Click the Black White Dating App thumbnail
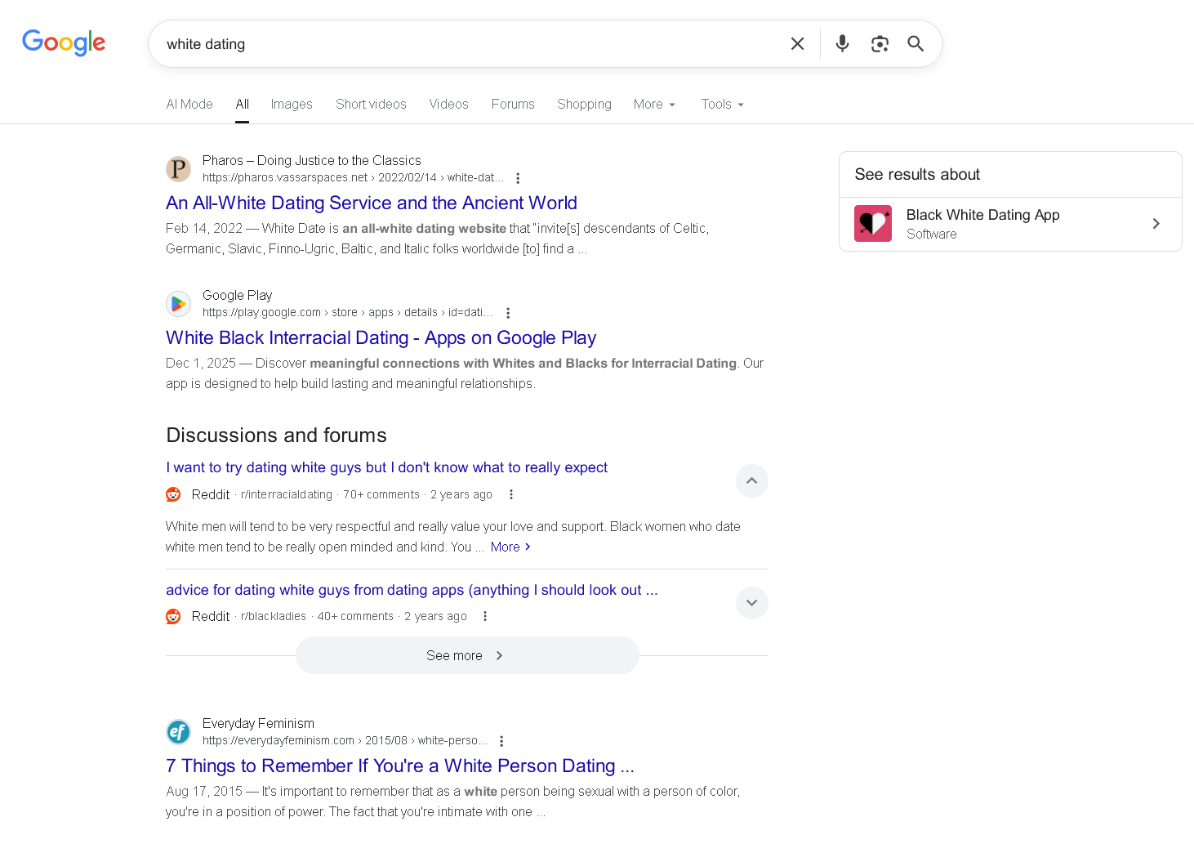The width and height of the screenshot is (1194, 844). click(x=873, y=224)
